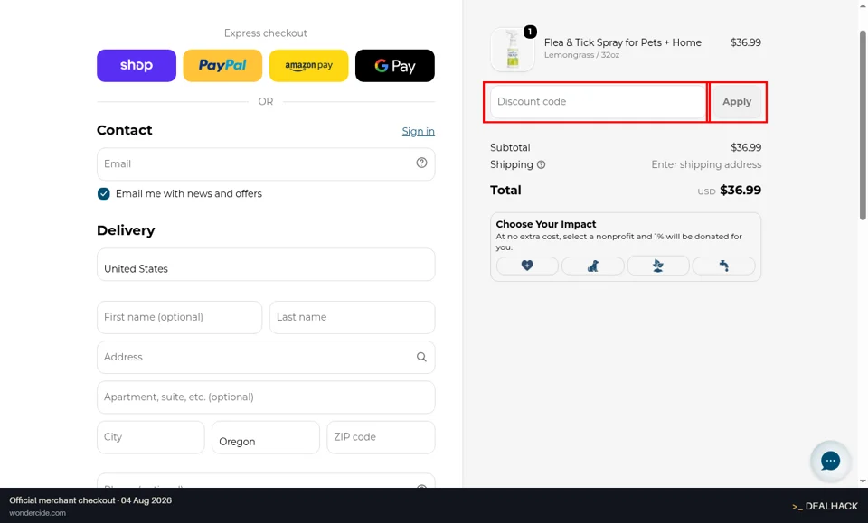Pay with Shop express checkout

coord(137,66)
